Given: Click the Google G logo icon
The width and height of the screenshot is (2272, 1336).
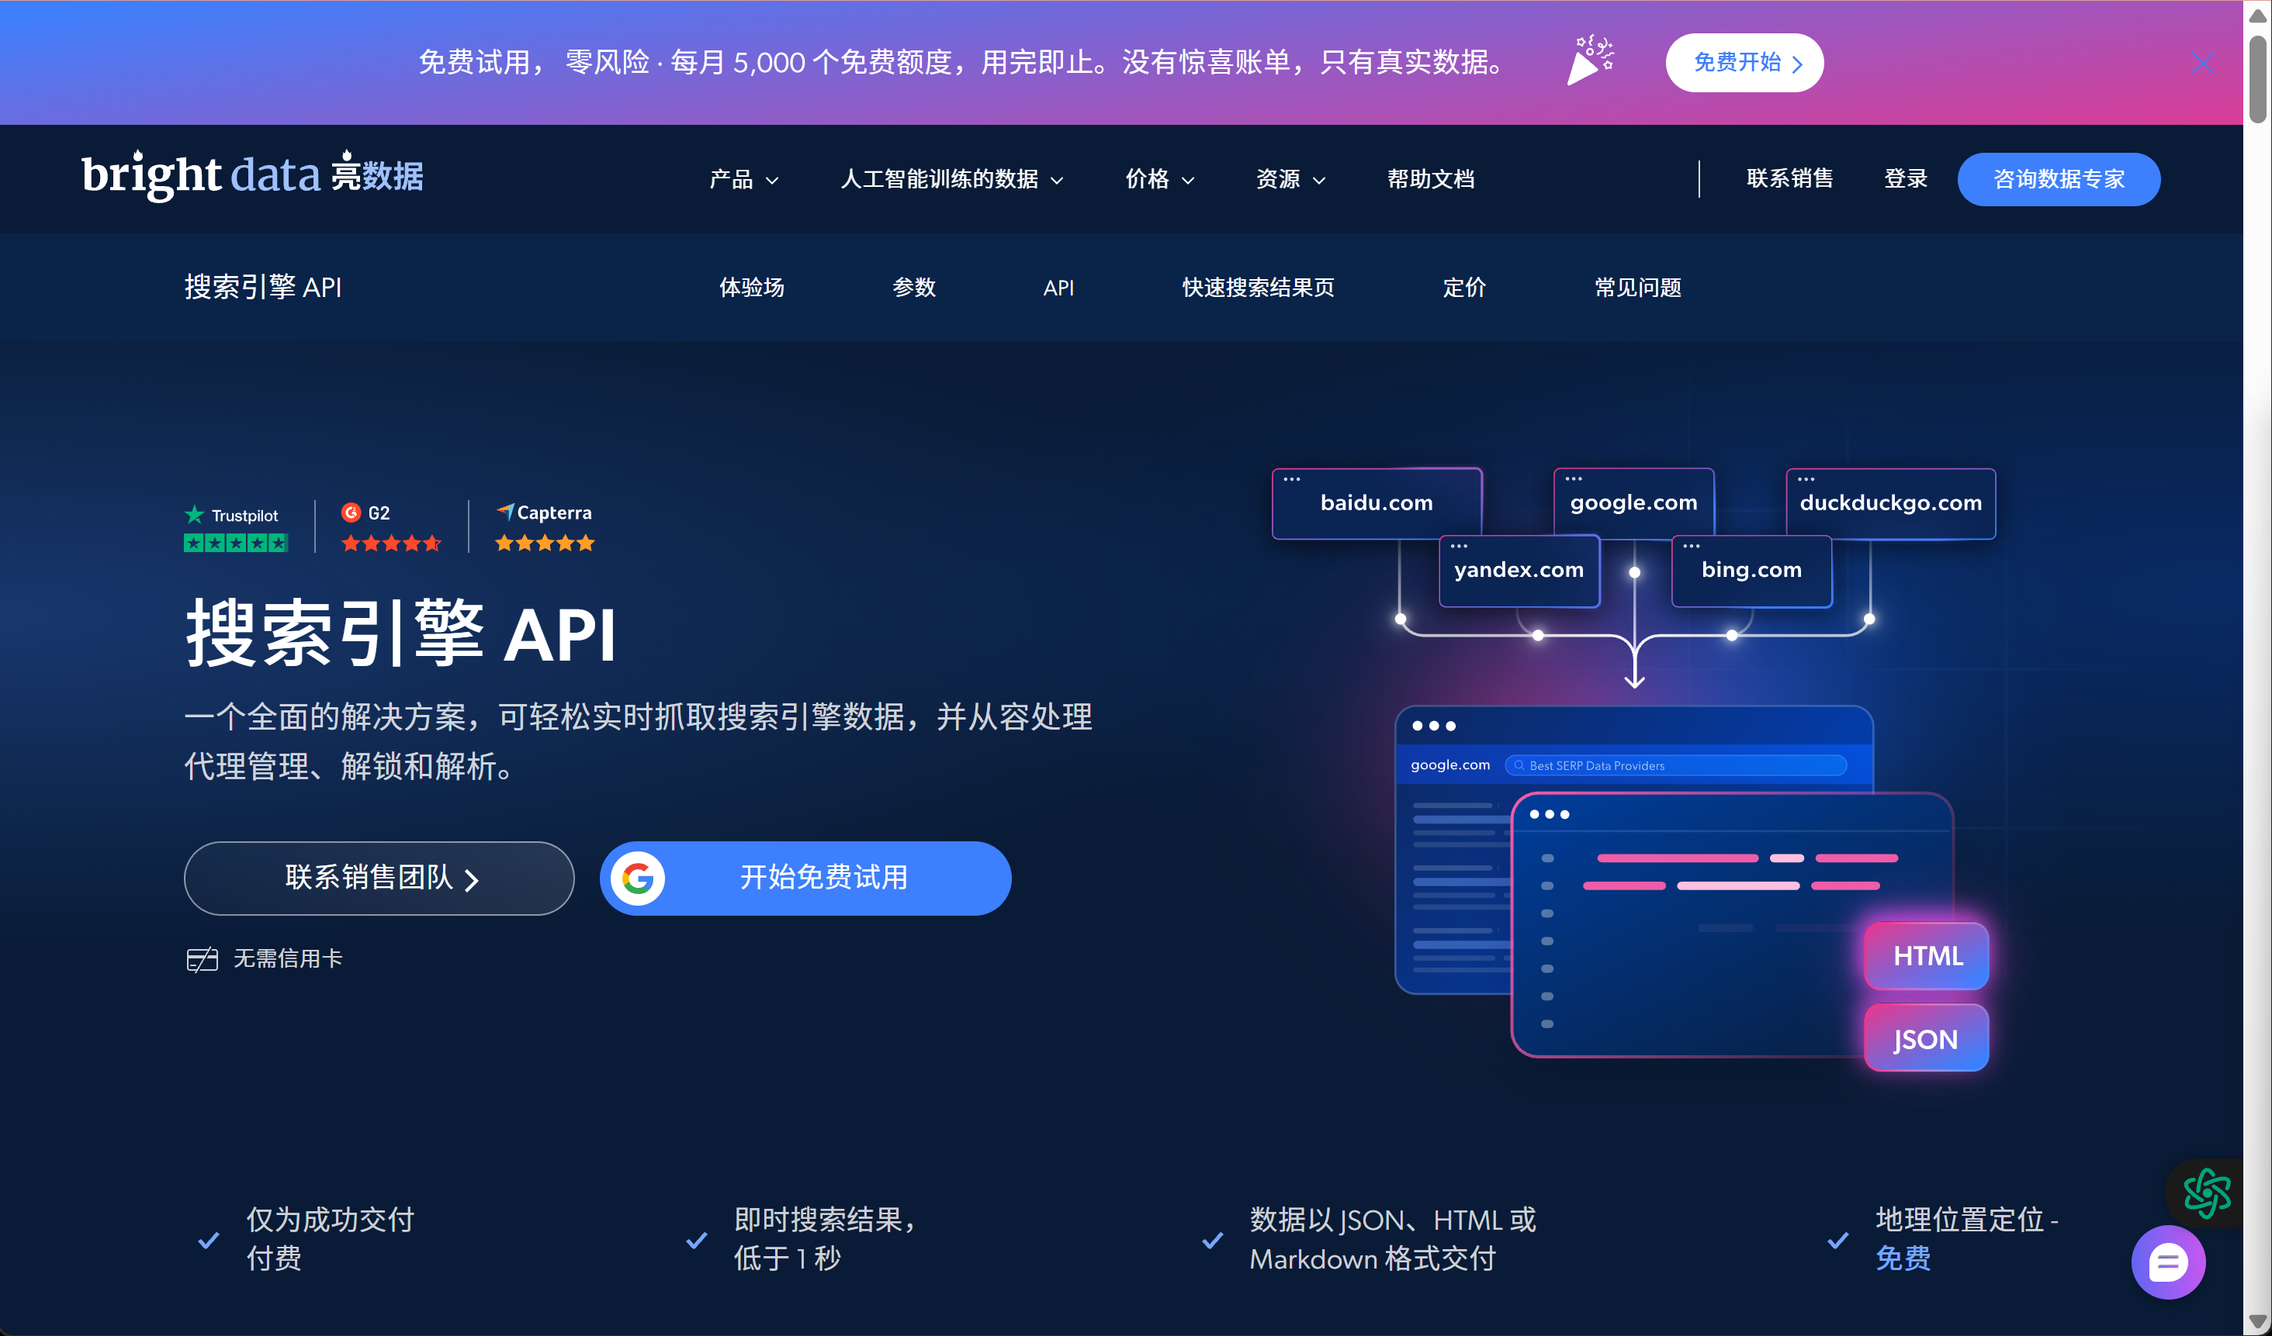Looking at the screenshot, I should [x=637, y=879].
